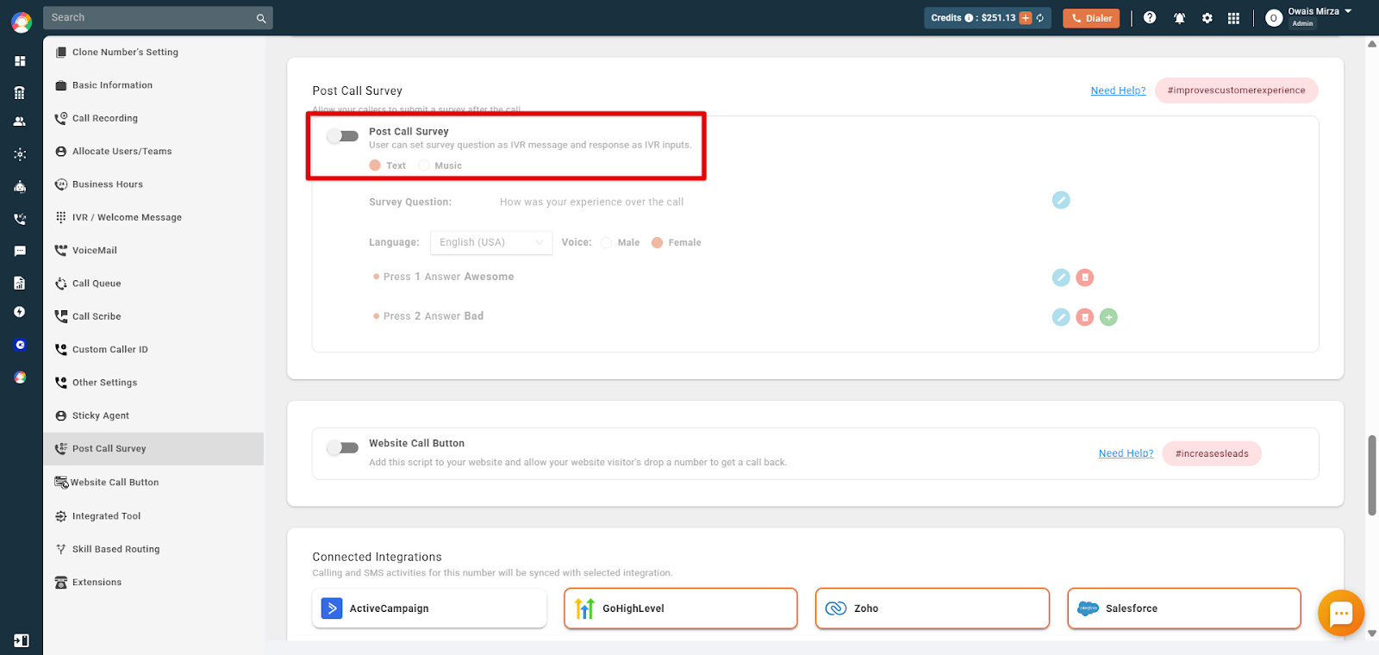Enable the Post Call Survey toggle
The image size is (1379, 655).
pos(343,136)
